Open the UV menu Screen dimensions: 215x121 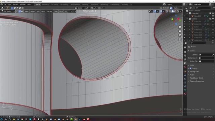pos(66,11)
